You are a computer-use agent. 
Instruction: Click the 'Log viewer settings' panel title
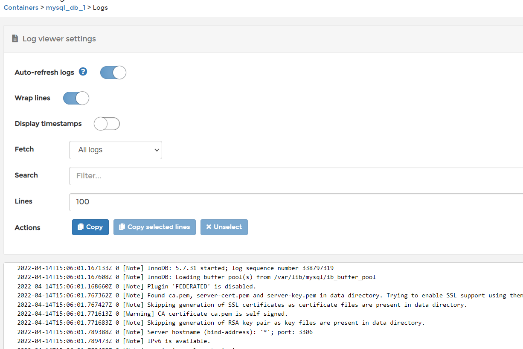(x=59, y=39)
